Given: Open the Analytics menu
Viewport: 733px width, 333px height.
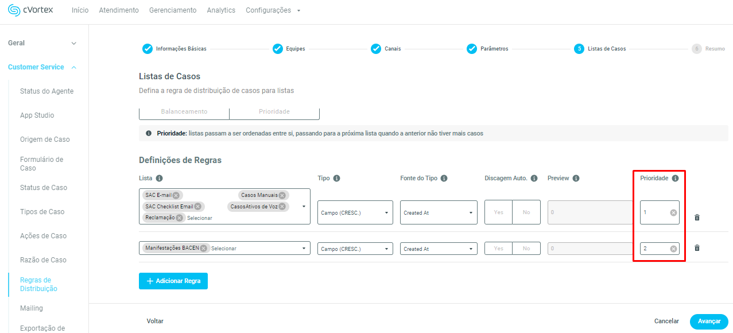Looking at the screenshot, I should (x=221, y=10).
